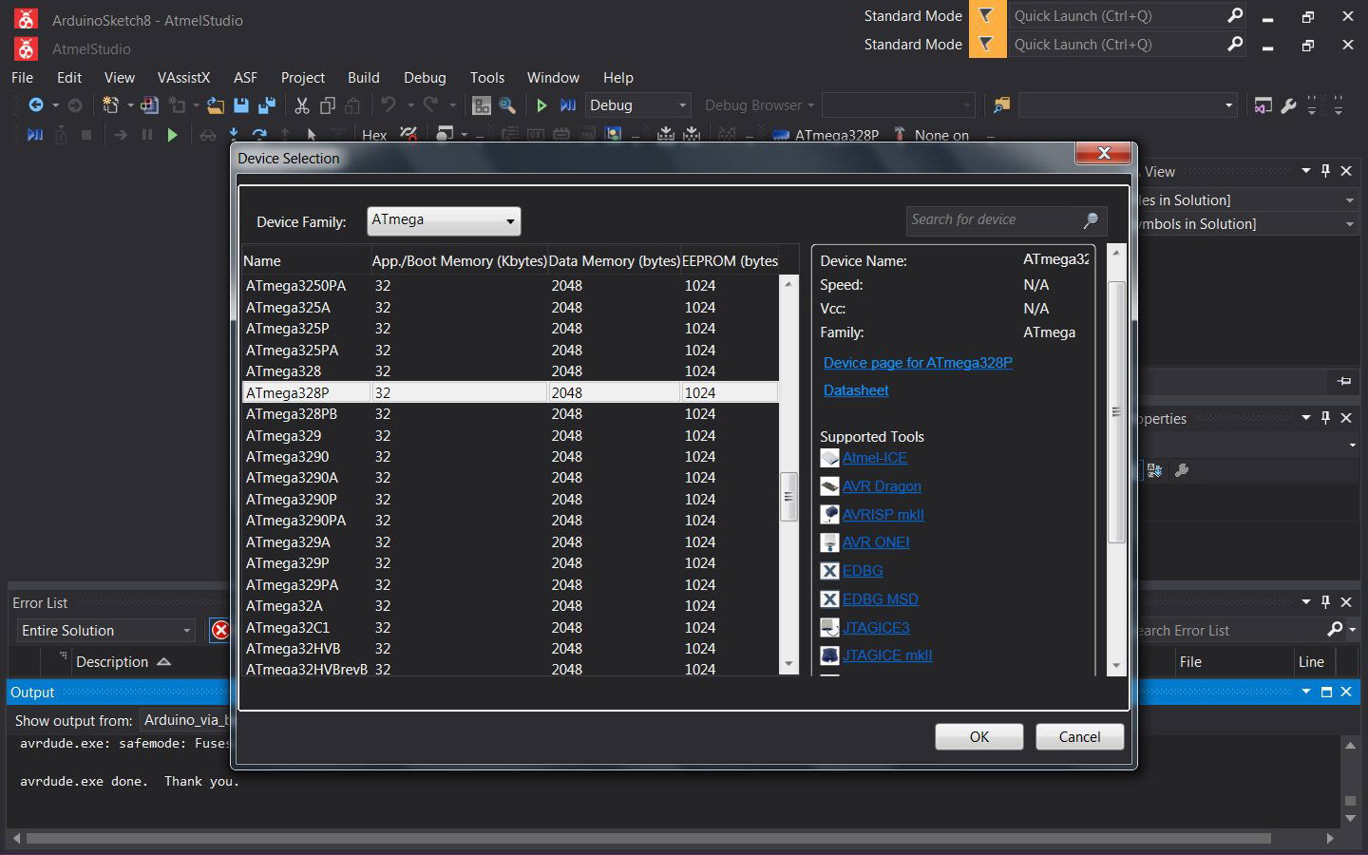Open the Build menu
1368x855 pixels.
(363, 78)
